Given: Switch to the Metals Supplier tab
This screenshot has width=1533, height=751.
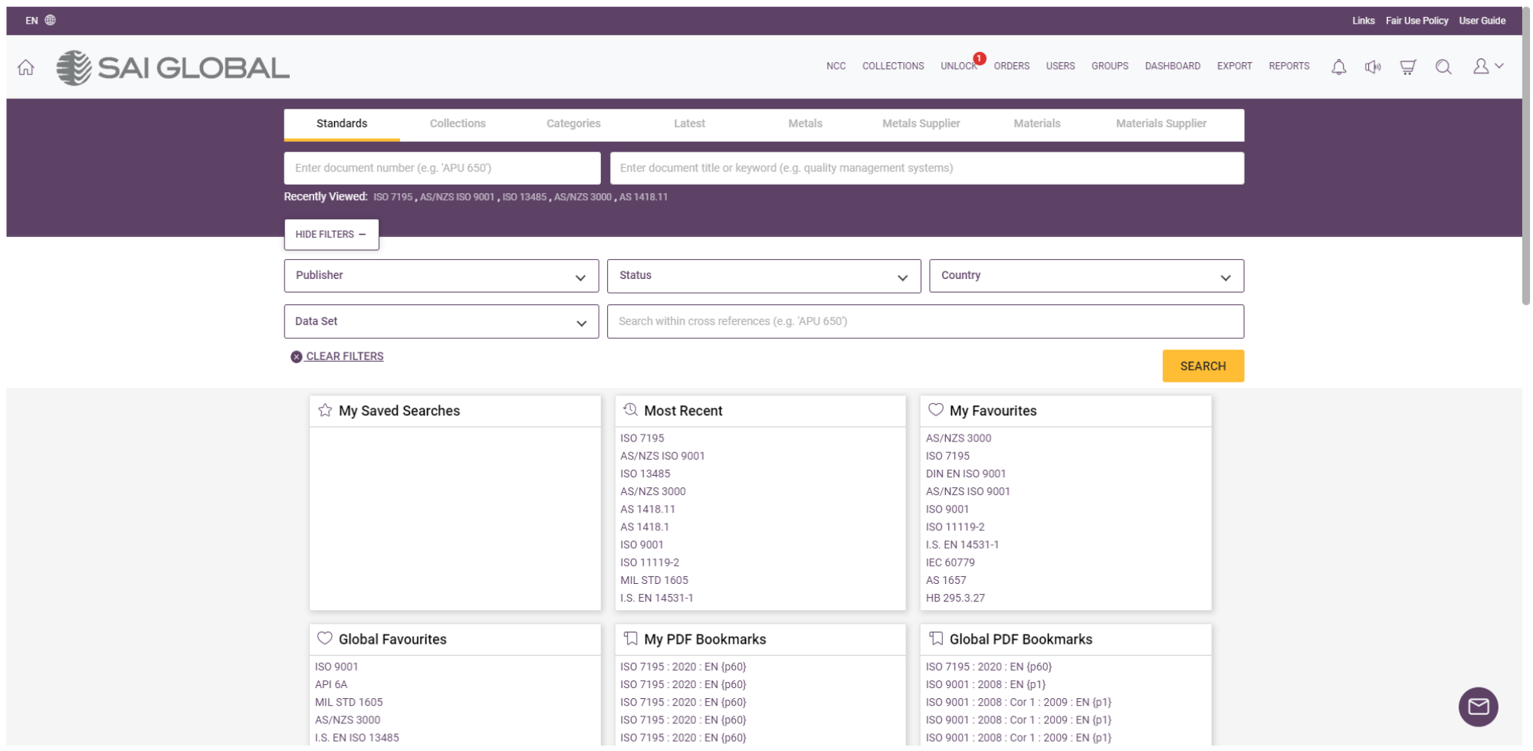Looking at the screenshot, I should [921, 124].
